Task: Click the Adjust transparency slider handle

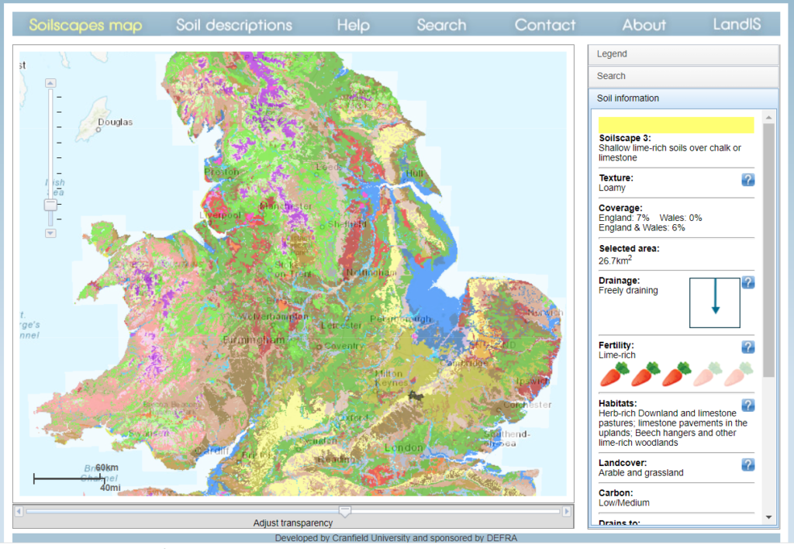Action: pyautogui.click(x=345, y=512)
